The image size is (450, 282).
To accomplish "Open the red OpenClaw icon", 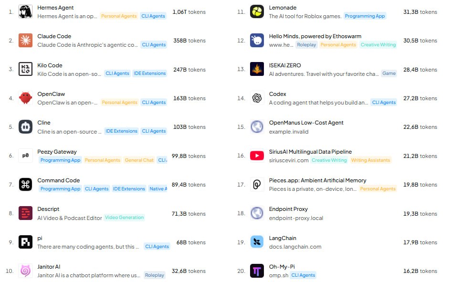I will [x=26, y=98].
